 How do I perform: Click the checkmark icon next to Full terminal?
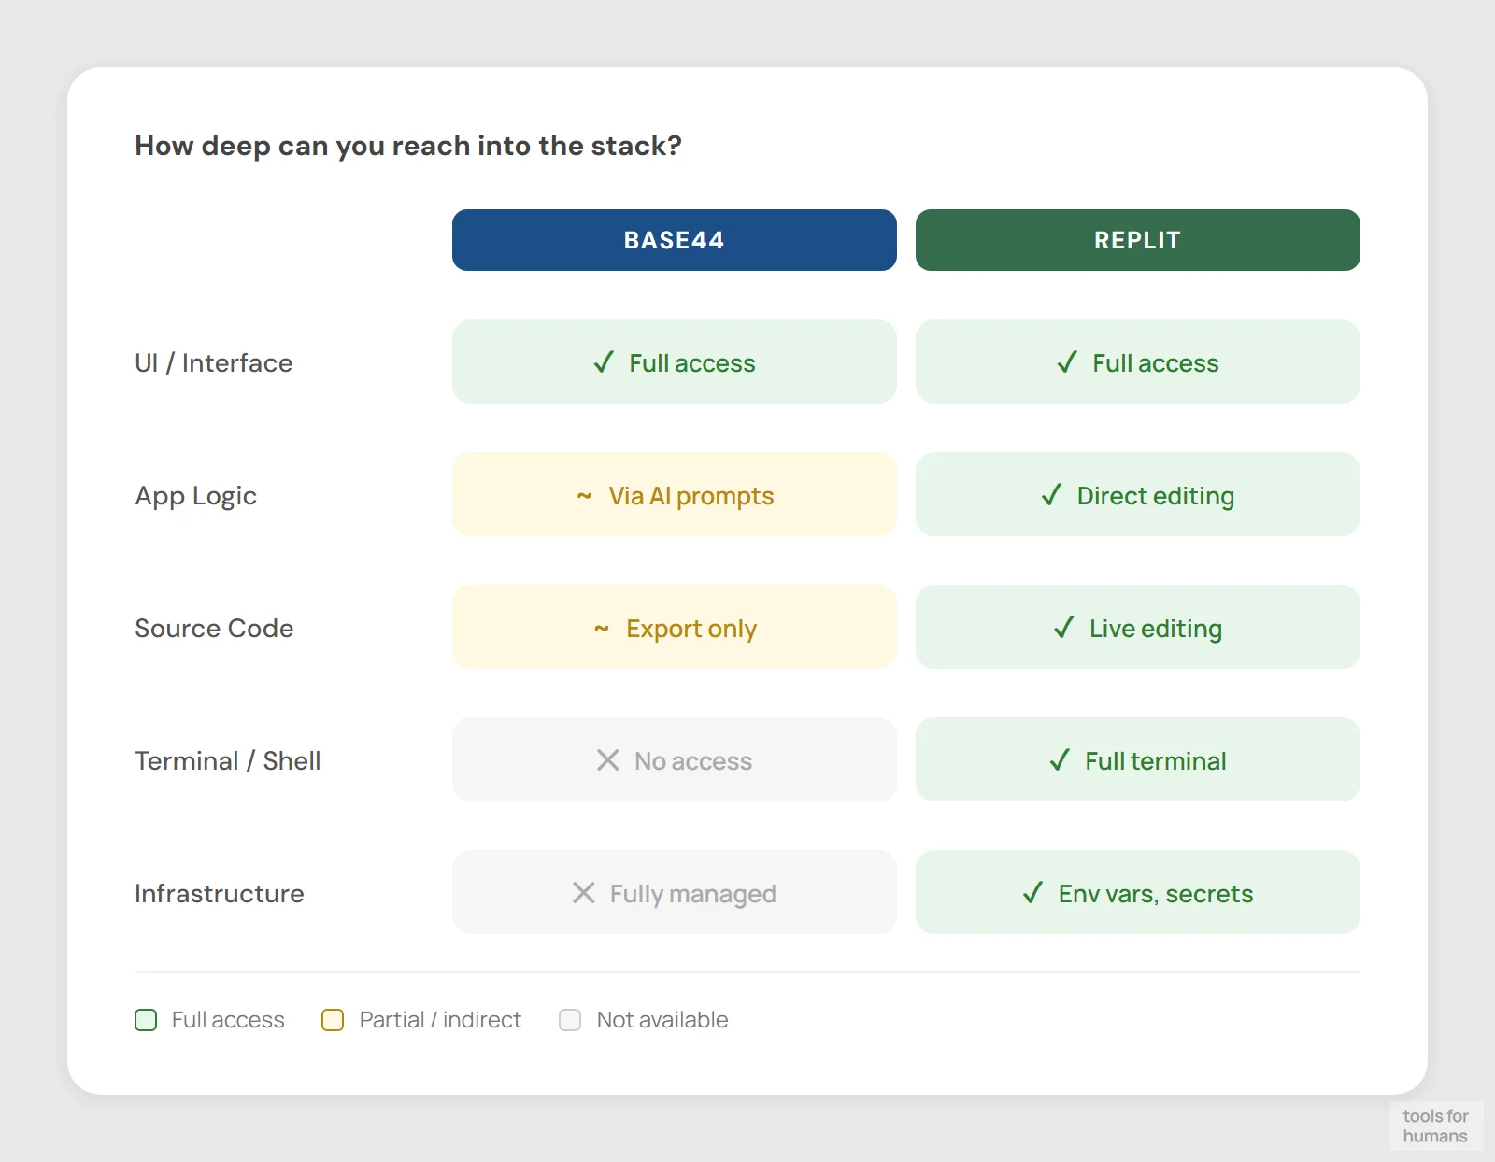tap(1059, 760)
